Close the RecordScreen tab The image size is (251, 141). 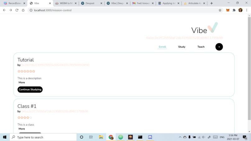click(x=24, y=3)
